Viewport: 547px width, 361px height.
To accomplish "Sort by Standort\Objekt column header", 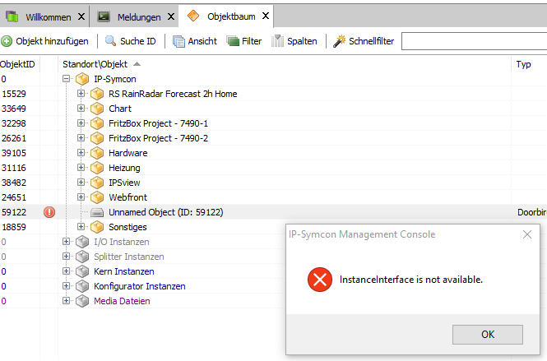I will click(95, 64).
